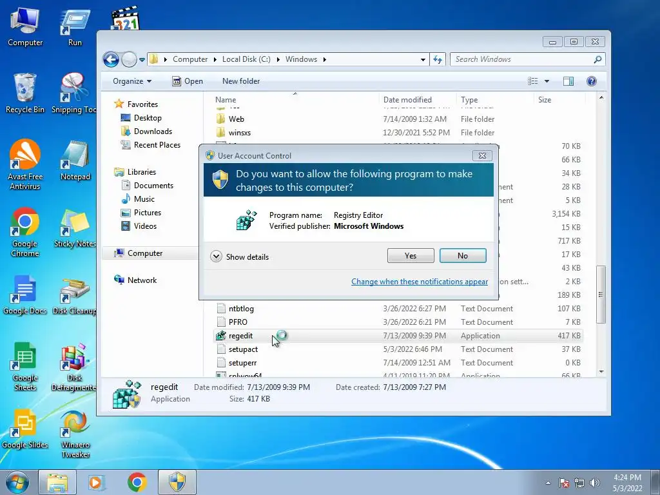Select the Web folder row
This screenshot has width=660, height=495.
click(x=398, y=119)
